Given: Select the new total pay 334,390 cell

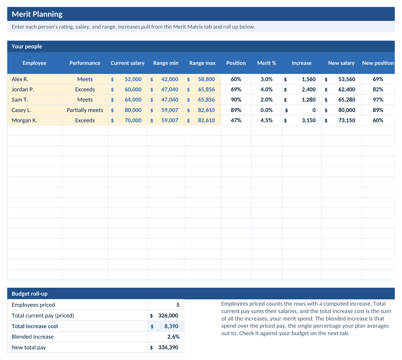Looking at the screenshot, I should (166, 347).
